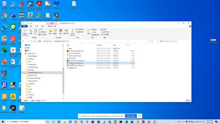Click History button in the ribbon

pyautogui.click(x=95, y=35)
